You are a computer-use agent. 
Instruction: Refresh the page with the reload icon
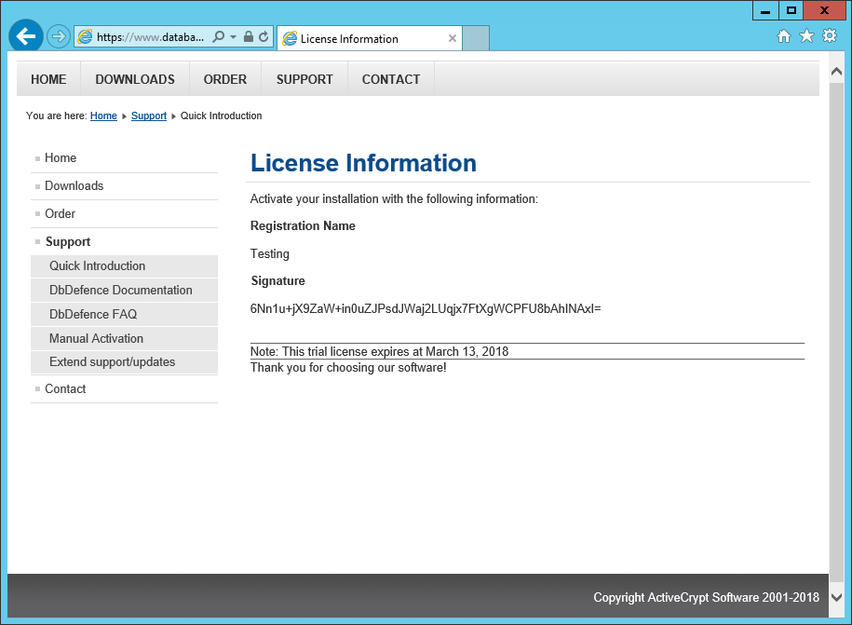pos(264,37)
